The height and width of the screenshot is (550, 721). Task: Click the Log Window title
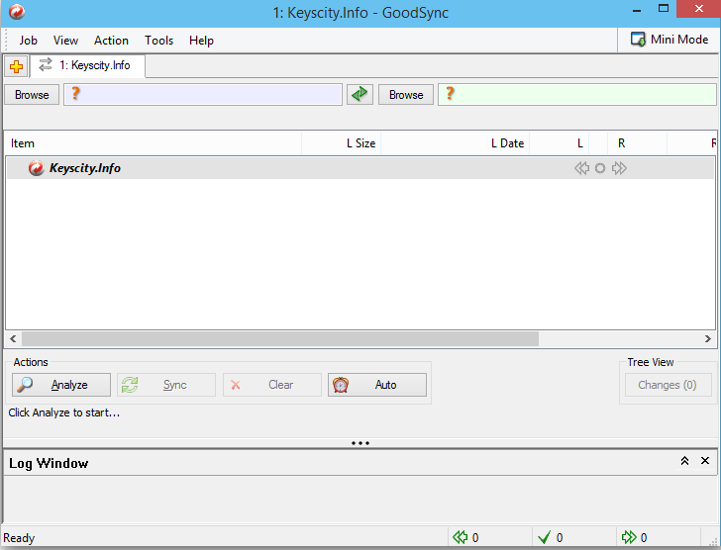[49, 463]
